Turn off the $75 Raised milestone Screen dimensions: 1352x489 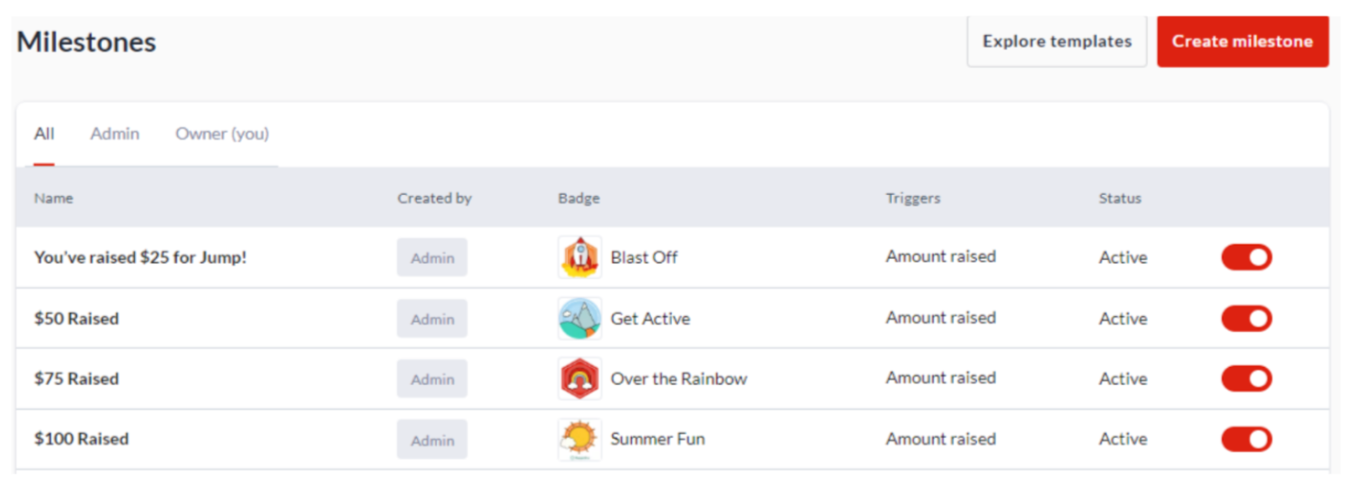pos(1246,379)
